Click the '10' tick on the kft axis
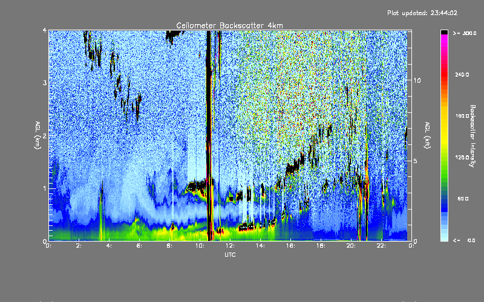The image size is (484, 302). [417, 80]
